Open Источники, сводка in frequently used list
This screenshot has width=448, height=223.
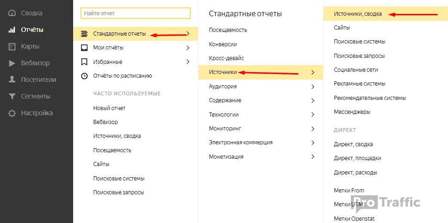117,136
